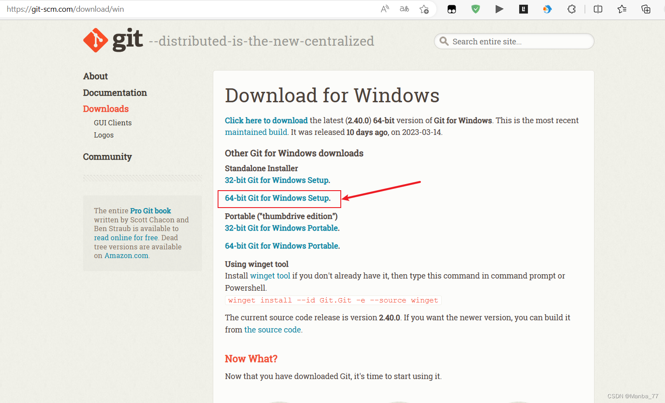
Task: Download 64-bit Git for Windows Portable
Action: (x=282, y=246)
